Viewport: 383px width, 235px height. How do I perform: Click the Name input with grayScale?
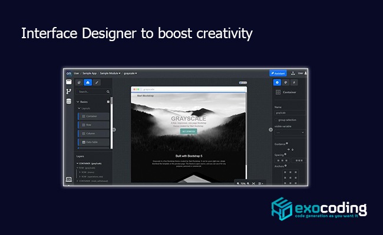pos(290,113)
